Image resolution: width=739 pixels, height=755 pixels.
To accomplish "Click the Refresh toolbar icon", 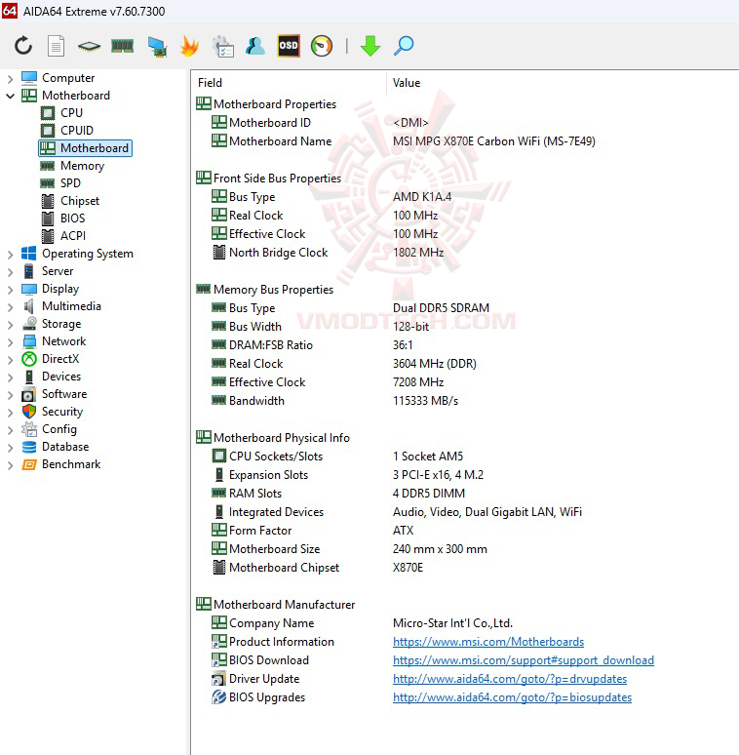I will coord(23,46).
